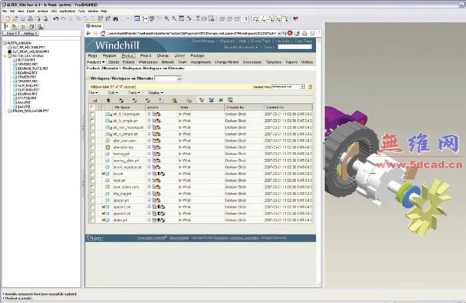This screenshot has height=303, width=466.
Task: Tick checkbox for slip_ring.prt row
Action: point(92,194)
